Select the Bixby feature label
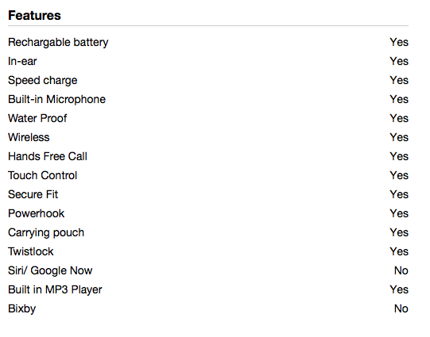 pyautogui.click(x=22, y=309)
